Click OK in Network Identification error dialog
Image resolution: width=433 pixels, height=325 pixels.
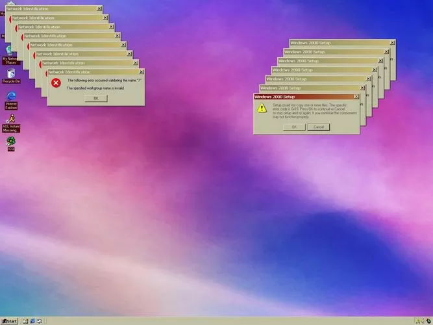tap(96, 98)
